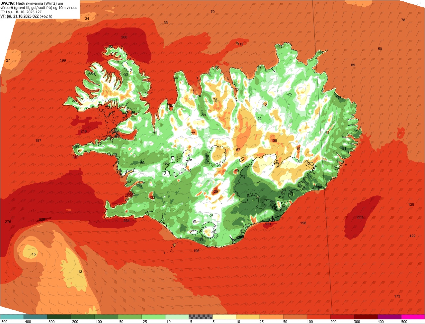Click the purple 400 to 500 legend segment
Viewport: 425px width, 324px height.
pos(389,317)
